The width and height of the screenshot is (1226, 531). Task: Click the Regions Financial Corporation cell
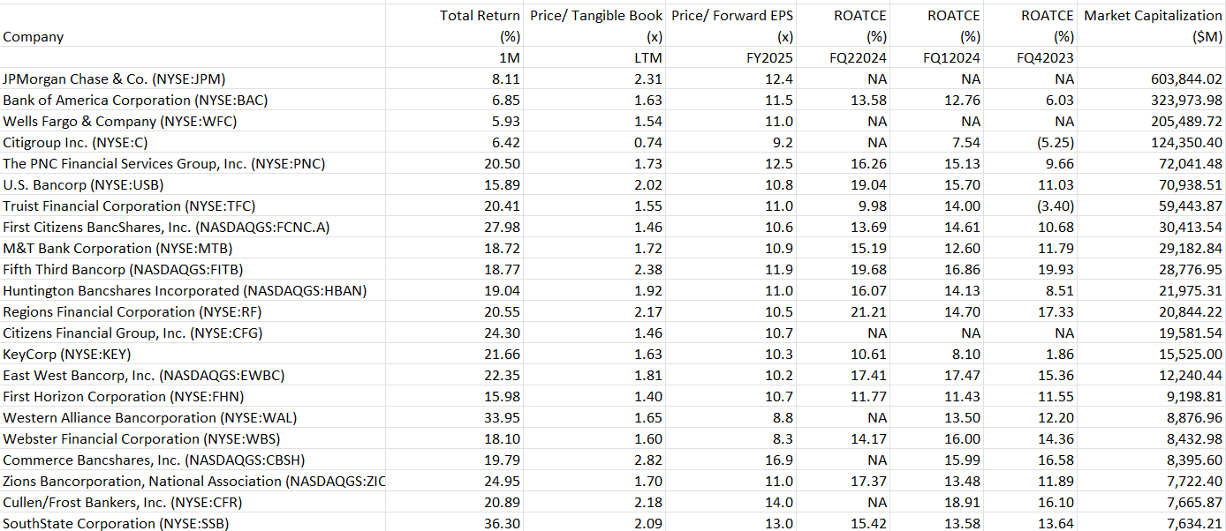[x=193, y=311]
